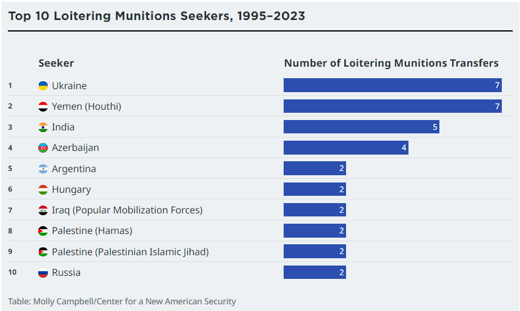
Task: Select the Seeker column header
Action: 56,63
